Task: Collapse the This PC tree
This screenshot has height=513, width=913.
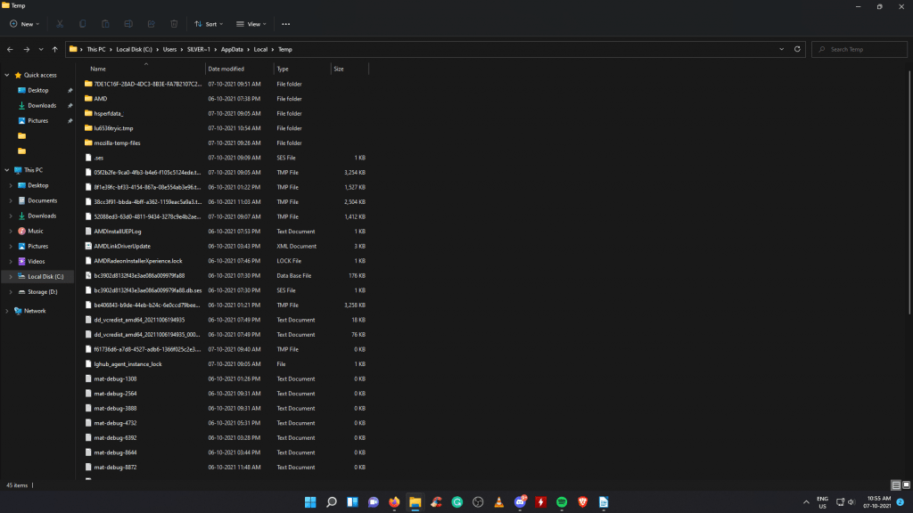Action: 7,170
